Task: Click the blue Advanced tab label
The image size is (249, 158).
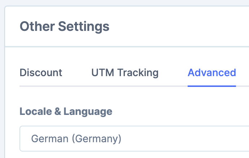Action: tap(212, 73)
